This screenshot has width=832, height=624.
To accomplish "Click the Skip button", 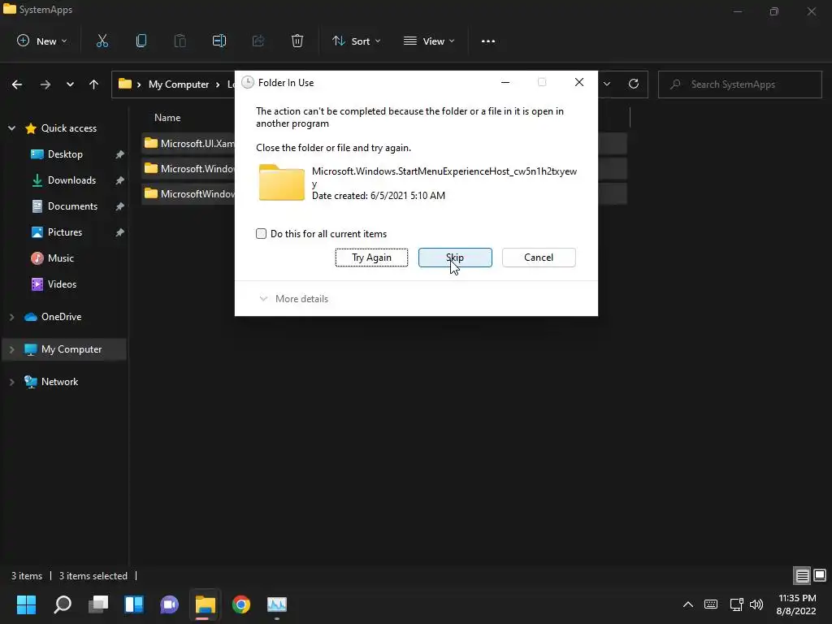I will pyautogui.click(x=455, y=258).
